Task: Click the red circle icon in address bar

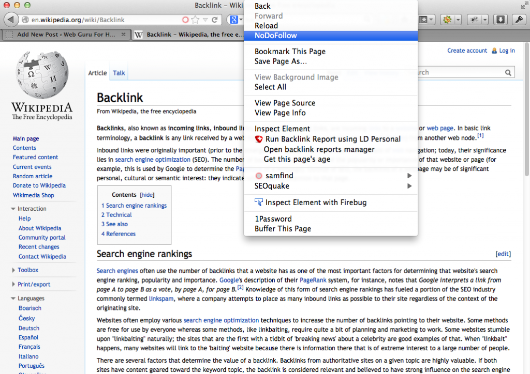Action: [x=185, y=20]
